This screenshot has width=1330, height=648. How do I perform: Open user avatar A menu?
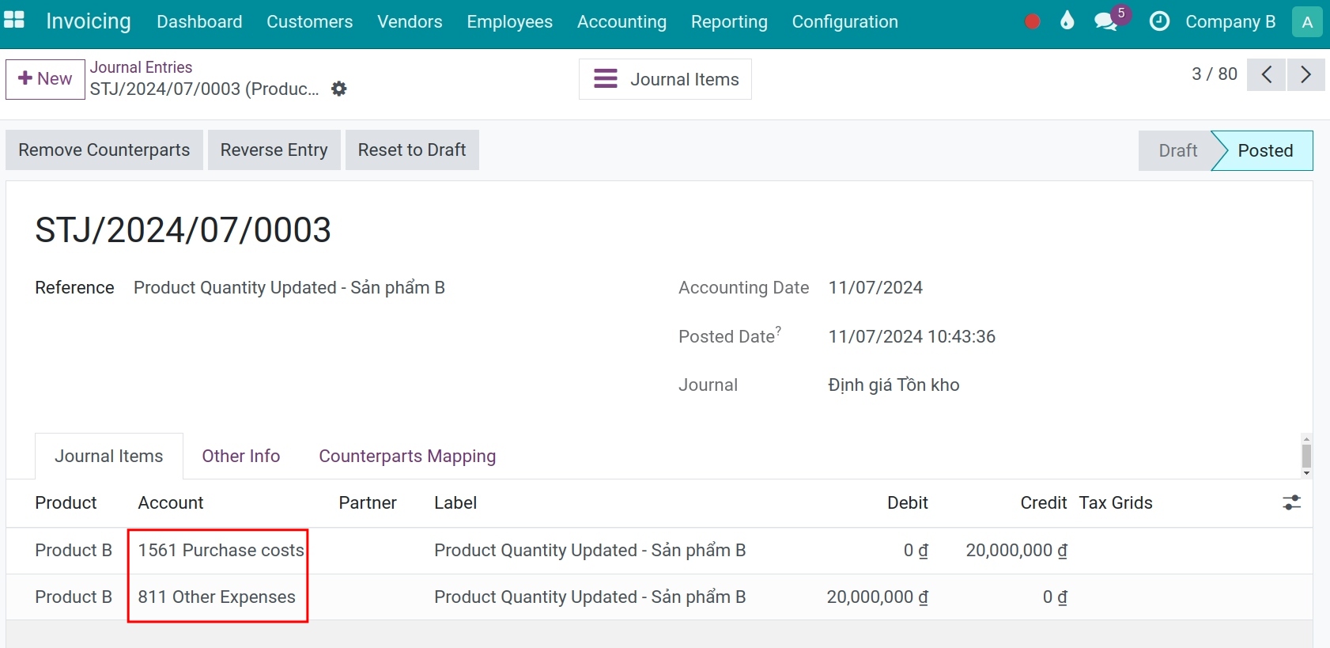pyautogui.click(x=1307, y=22)
